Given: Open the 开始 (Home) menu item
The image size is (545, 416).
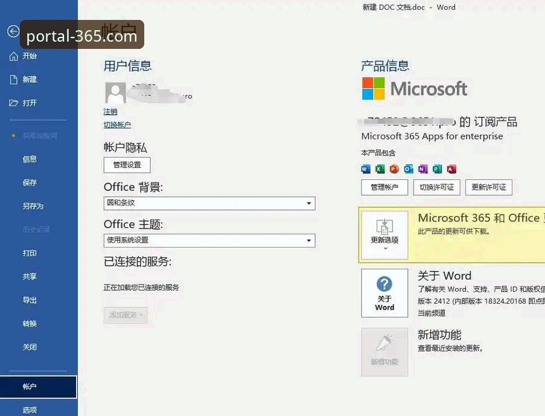Looking at the screenshot, I should click(x=30, y=56).
